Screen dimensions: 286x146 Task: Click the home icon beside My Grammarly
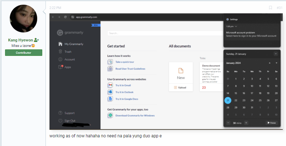60,44
